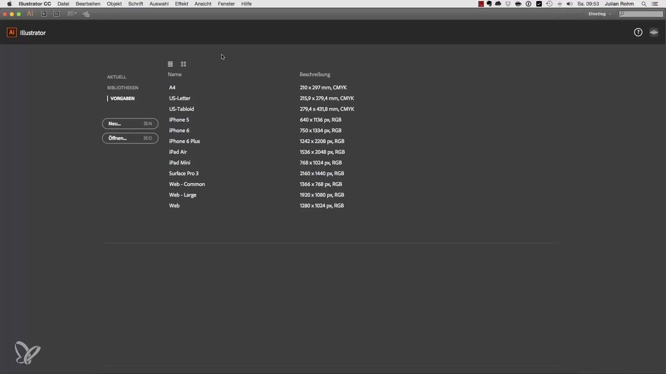
Task: Open the volume menu bar icon
Action: point(570,4)
